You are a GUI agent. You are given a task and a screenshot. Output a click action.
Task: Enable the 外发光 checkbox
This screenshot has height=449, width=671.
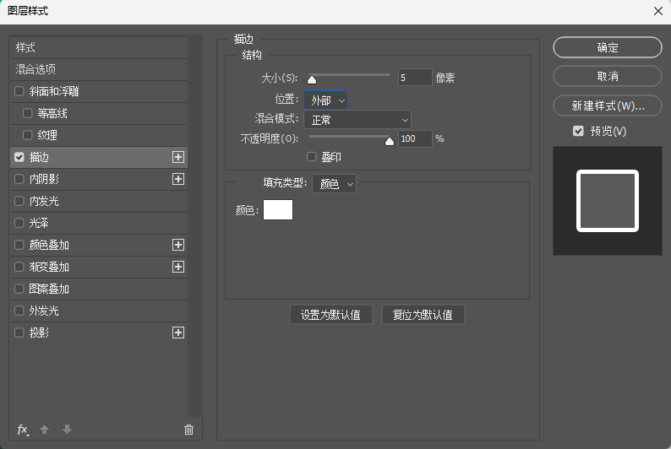[x=19, y=311]
